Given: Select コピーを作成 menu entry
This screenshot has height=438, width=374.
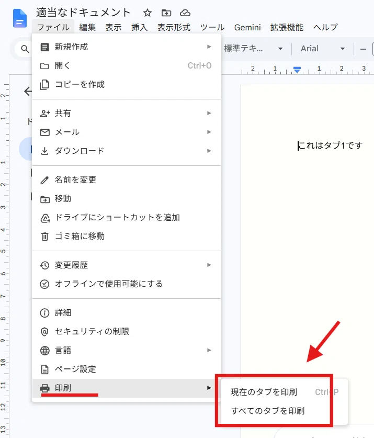Looking at the screenshot, I should point(127,84).
